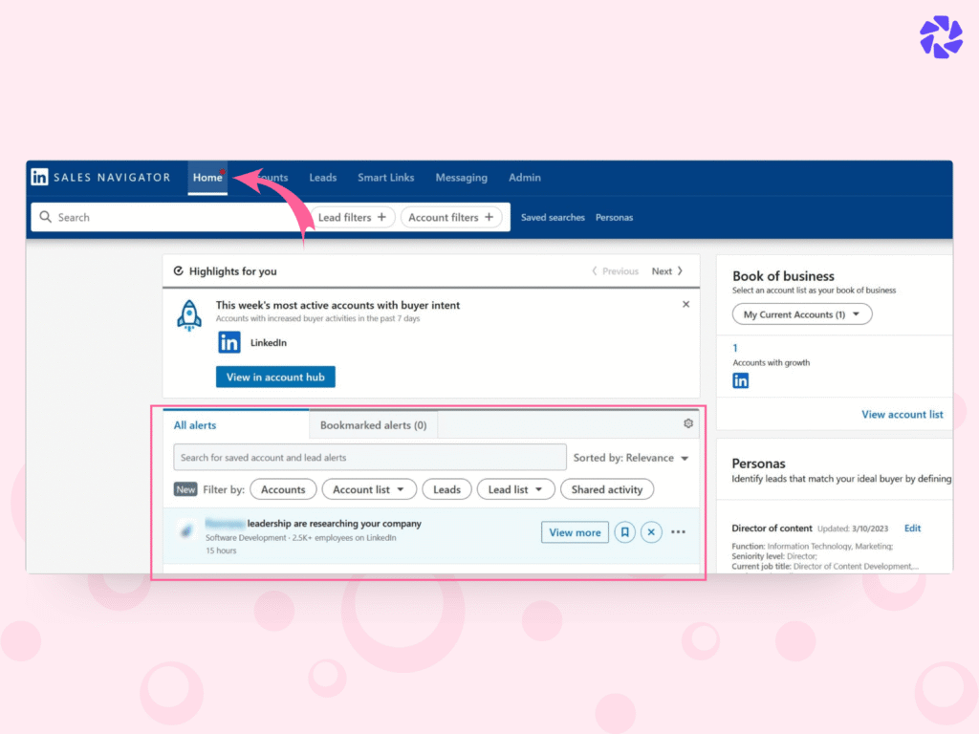Open the three-dot menu on the alert
The width and height of the screenshot is (979, 734).
tap(678, 531)
